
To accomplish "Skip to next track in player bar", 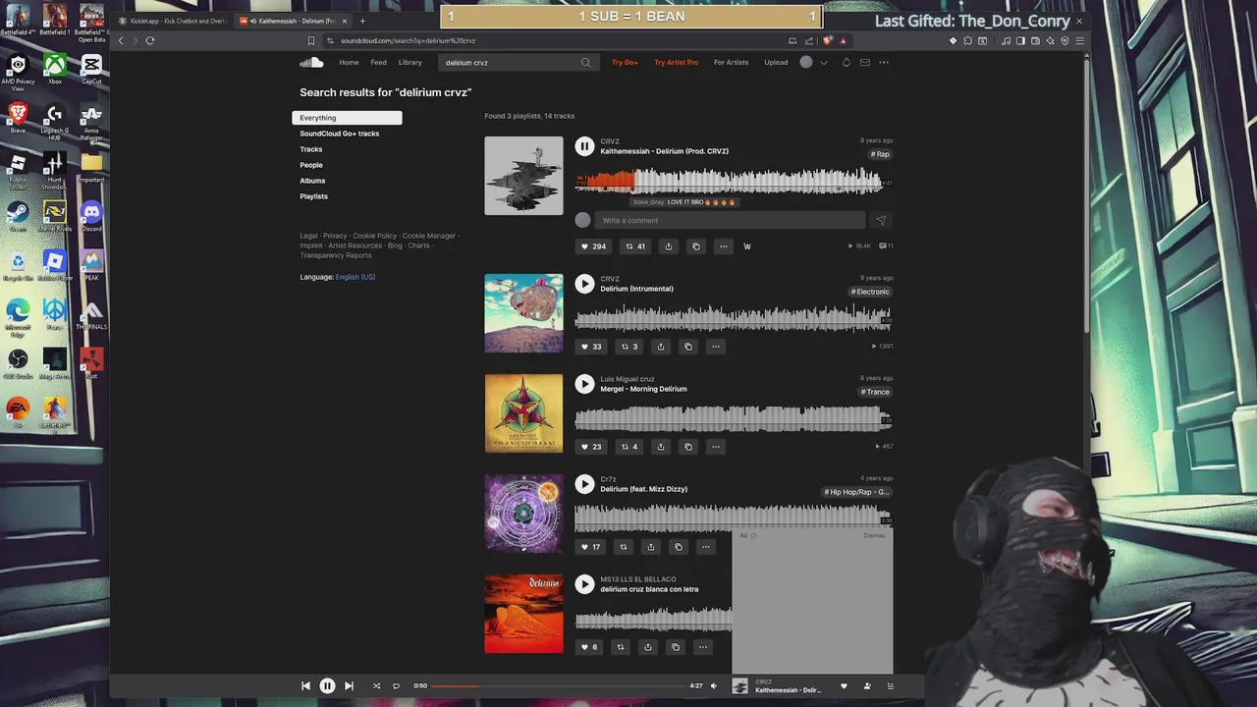I will coord(349,686).
